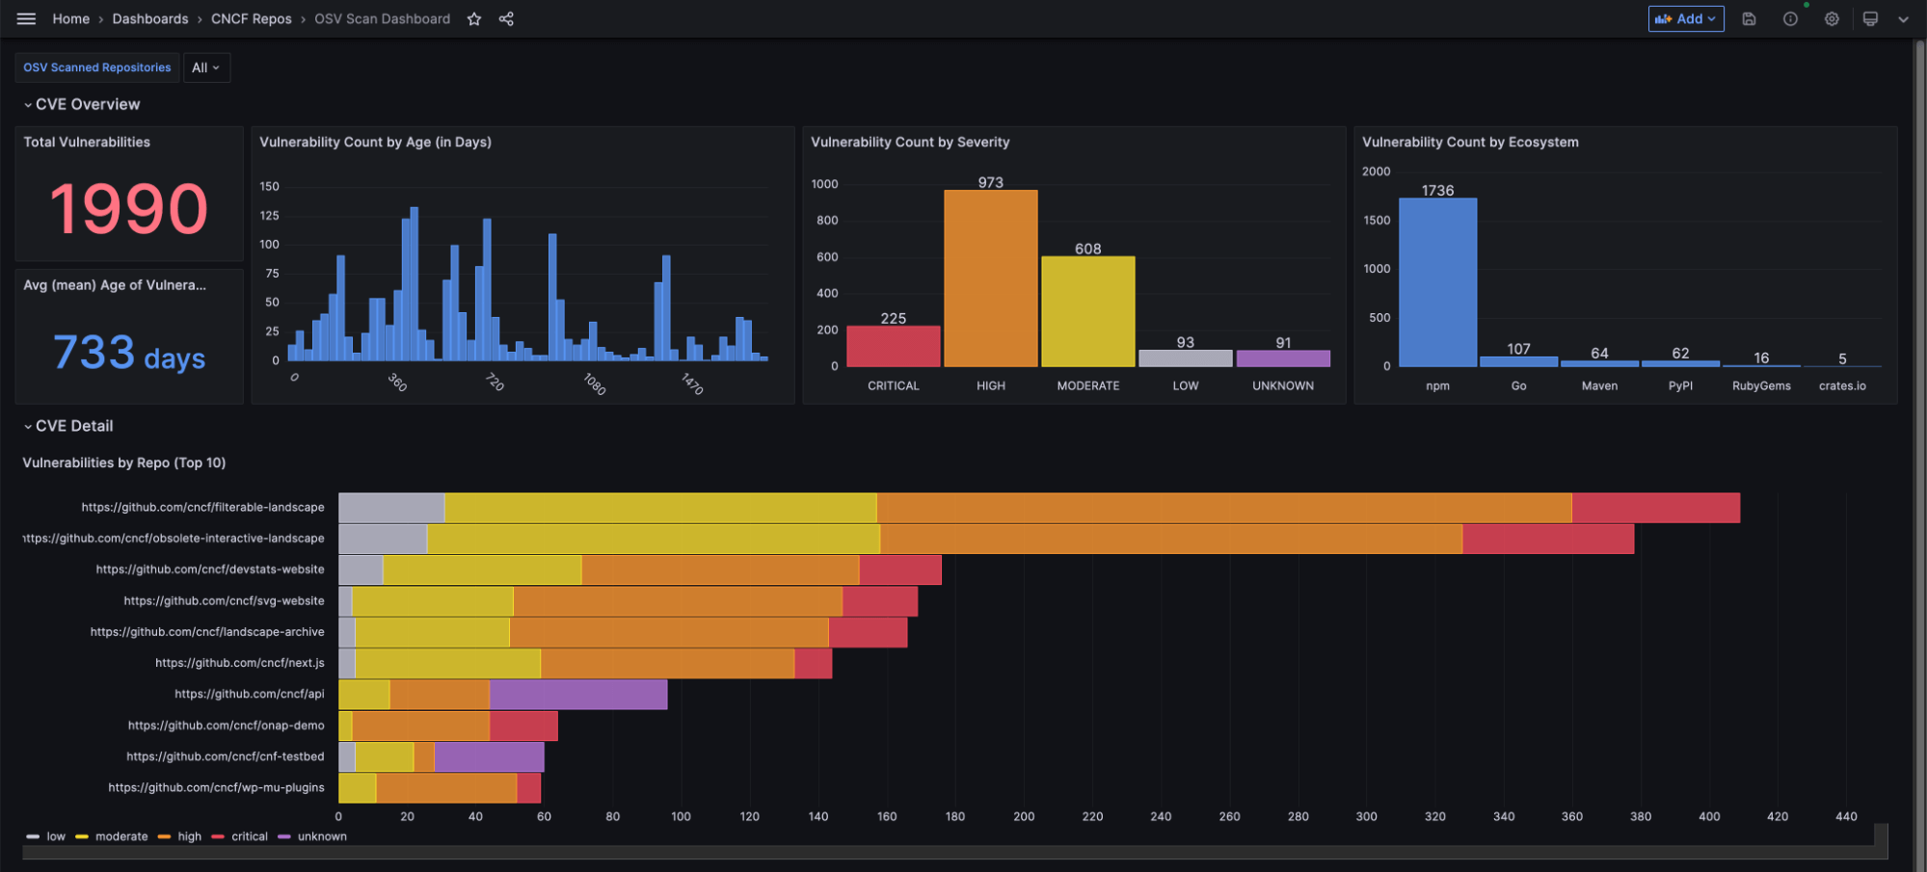Screen dimensions: 1927x872
Task: Click the OSV Scanned Repositories link
Action: tap(96, 67)
